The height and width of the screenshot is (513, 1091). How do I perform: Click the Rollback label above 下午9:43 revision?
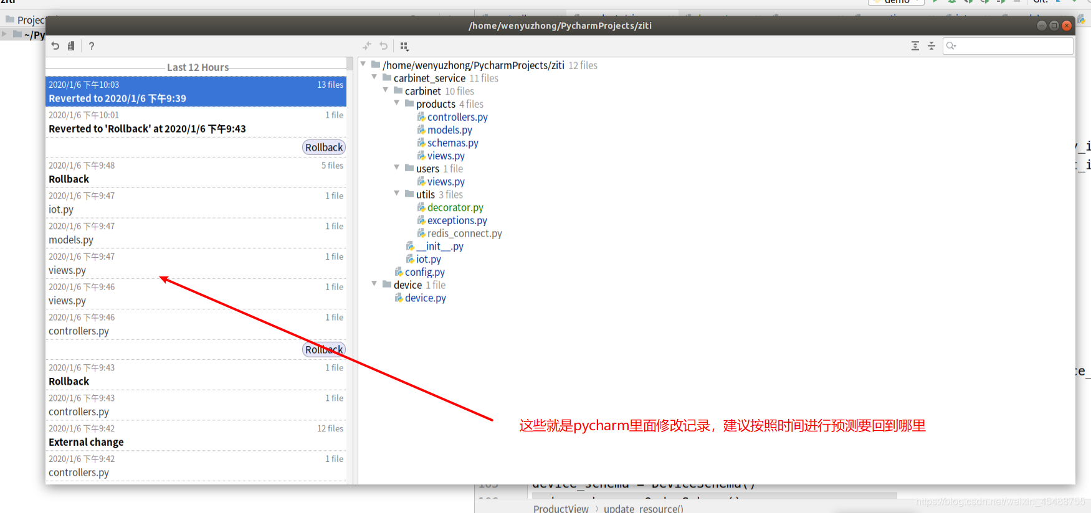(324, 350)
